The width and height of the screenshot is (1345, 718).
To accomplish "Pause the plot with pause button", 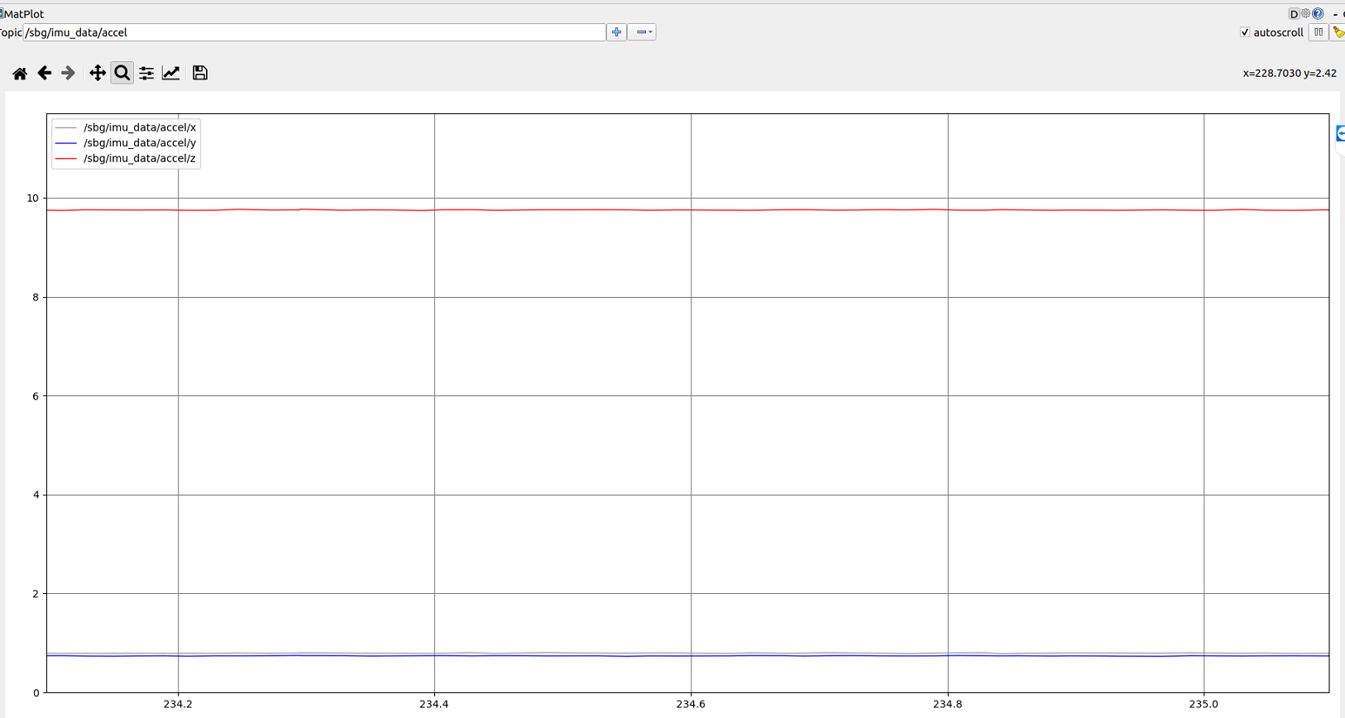I will pos(1319,32).
